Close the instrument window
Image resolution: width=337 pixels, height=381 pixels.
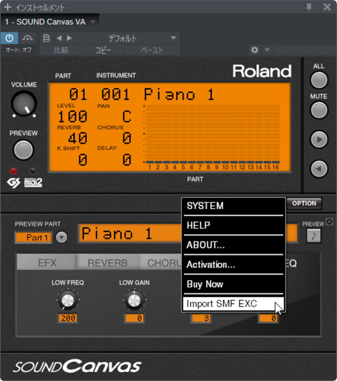pyautogui.click(x=327, y=7)
